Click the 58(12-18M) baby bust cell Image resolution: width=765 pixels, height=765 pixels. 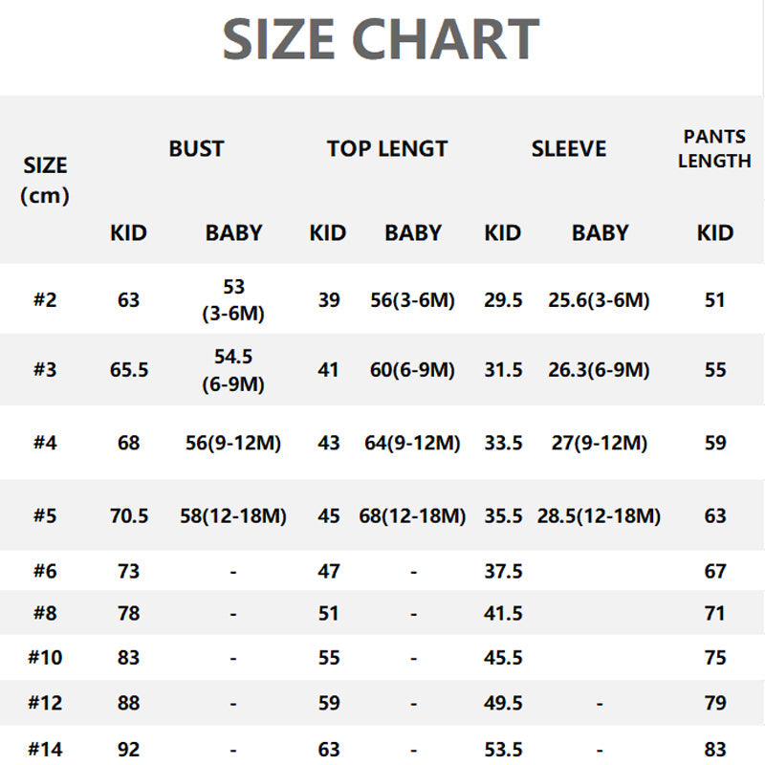coord(233,515)
